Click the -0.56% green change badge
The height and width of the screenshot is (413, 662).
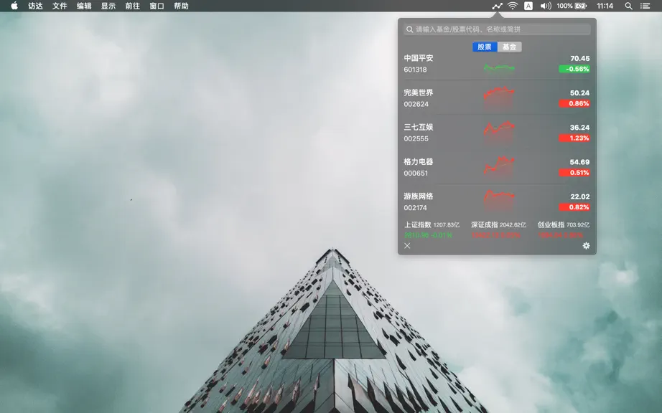click(x=574, y=69)
